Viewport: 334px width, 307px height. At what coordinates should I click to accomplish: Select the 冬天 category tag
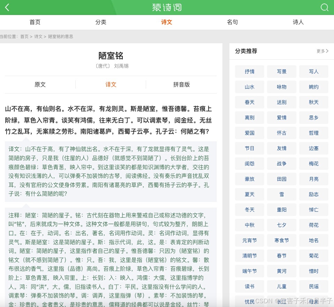(249, 210)
